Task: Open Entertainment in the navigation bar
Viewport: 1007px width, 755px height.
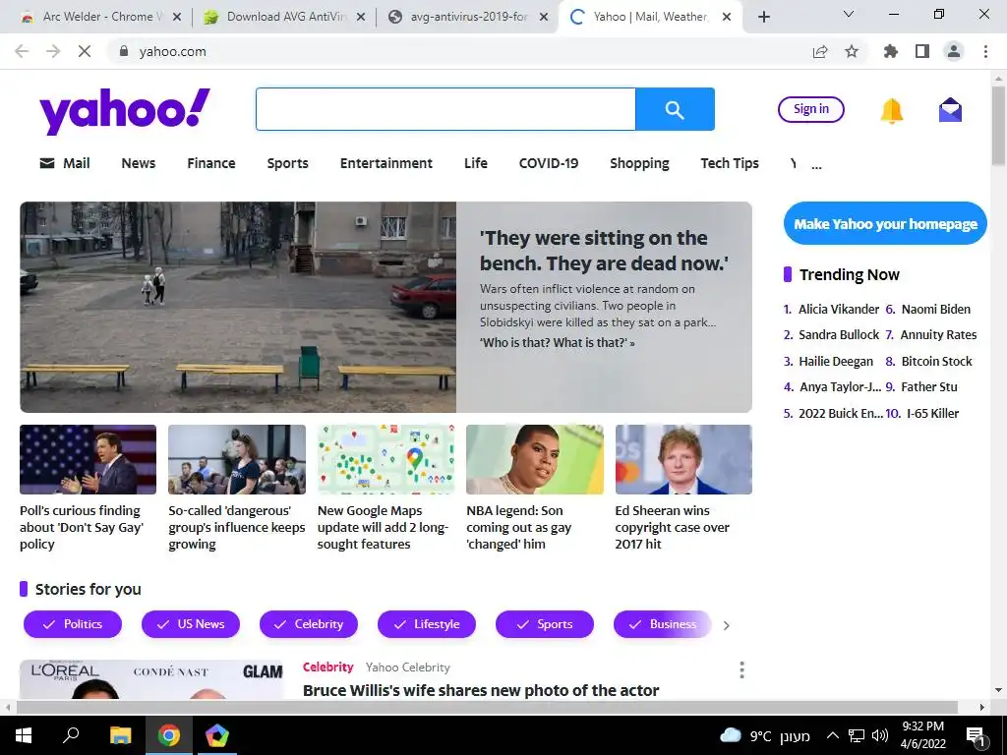Action: coord(385,163)
